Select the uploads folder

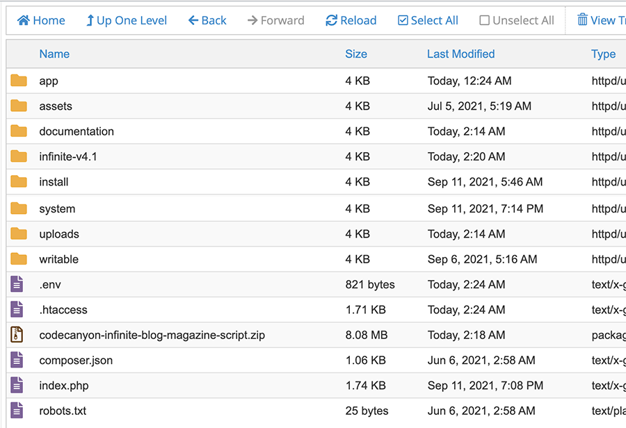(x=59, y=234)
